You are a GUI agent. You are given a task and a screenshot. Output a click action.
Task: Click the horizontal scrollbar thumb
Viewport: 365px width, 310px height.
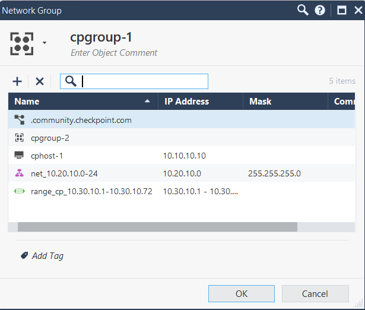click(157, 226)
